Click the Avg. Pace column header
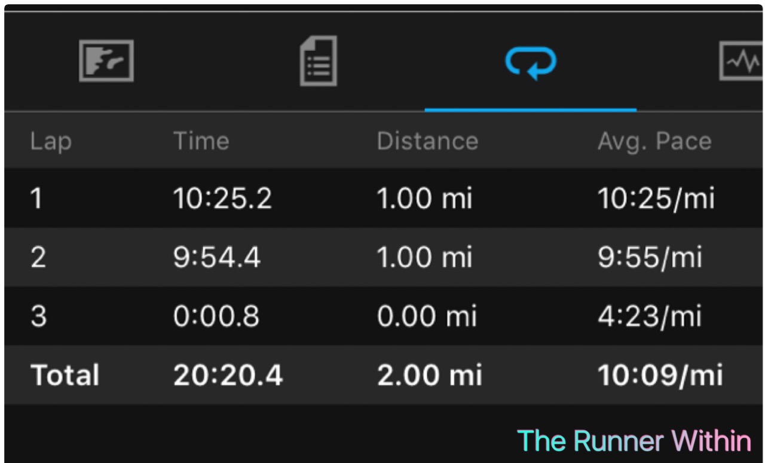The width and height of the screenshot is (765, 463). [x=654, y=142]
